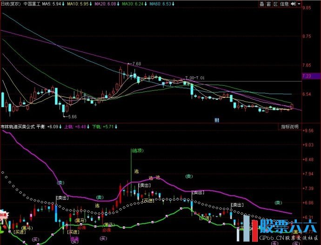Click the blue 财 finance marker icon
The image size is (321, 245).
[x=217, y=120]
